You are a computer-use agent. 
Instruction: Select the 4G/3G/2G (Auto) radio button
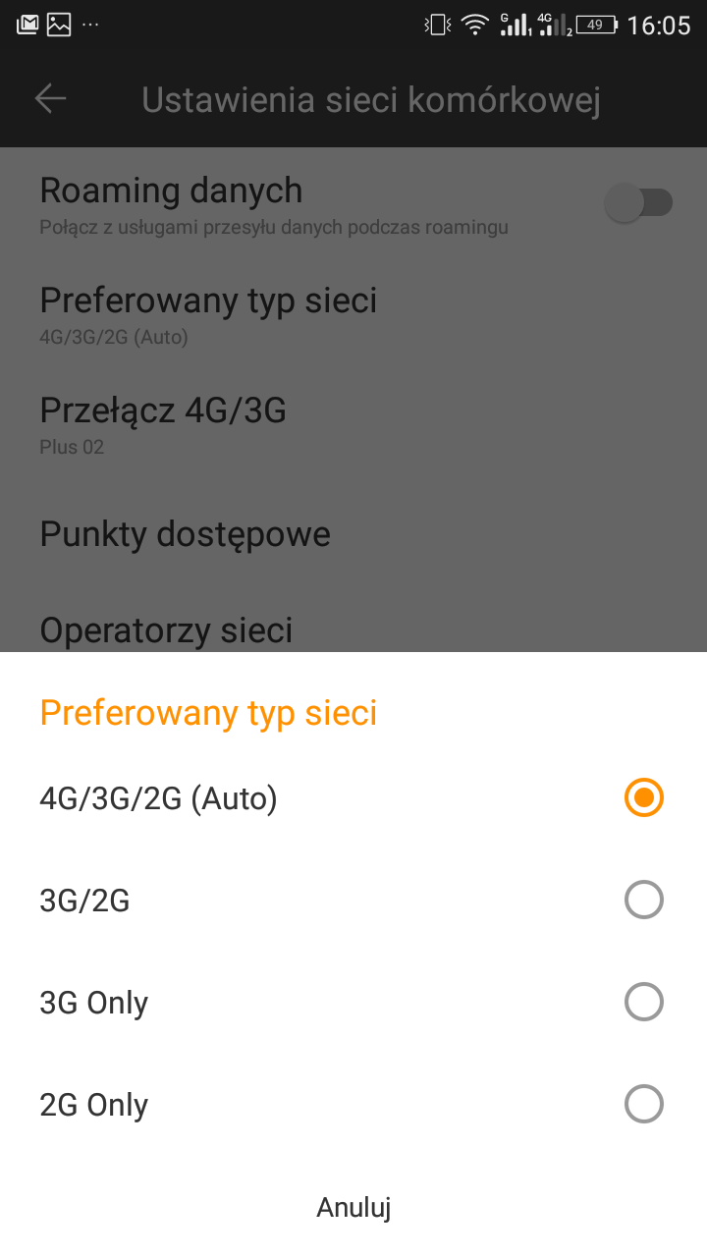(644, 797)
